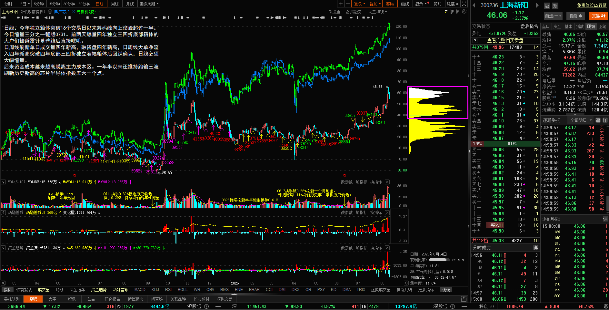Click 查看完整档买卖盘 link
Image resolution: width=609 pixels, height=310 pixels.
505,41
